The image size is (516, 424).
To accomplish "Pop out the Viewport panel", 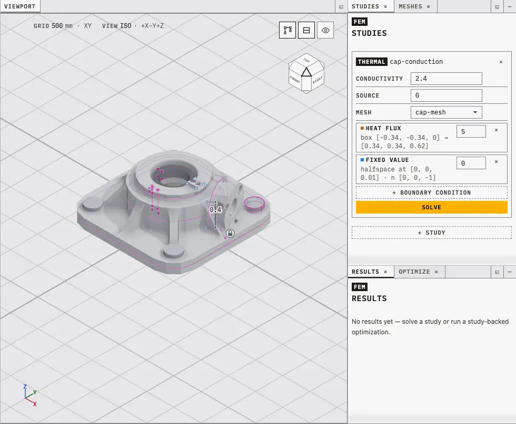I will (x=341, y=7).
